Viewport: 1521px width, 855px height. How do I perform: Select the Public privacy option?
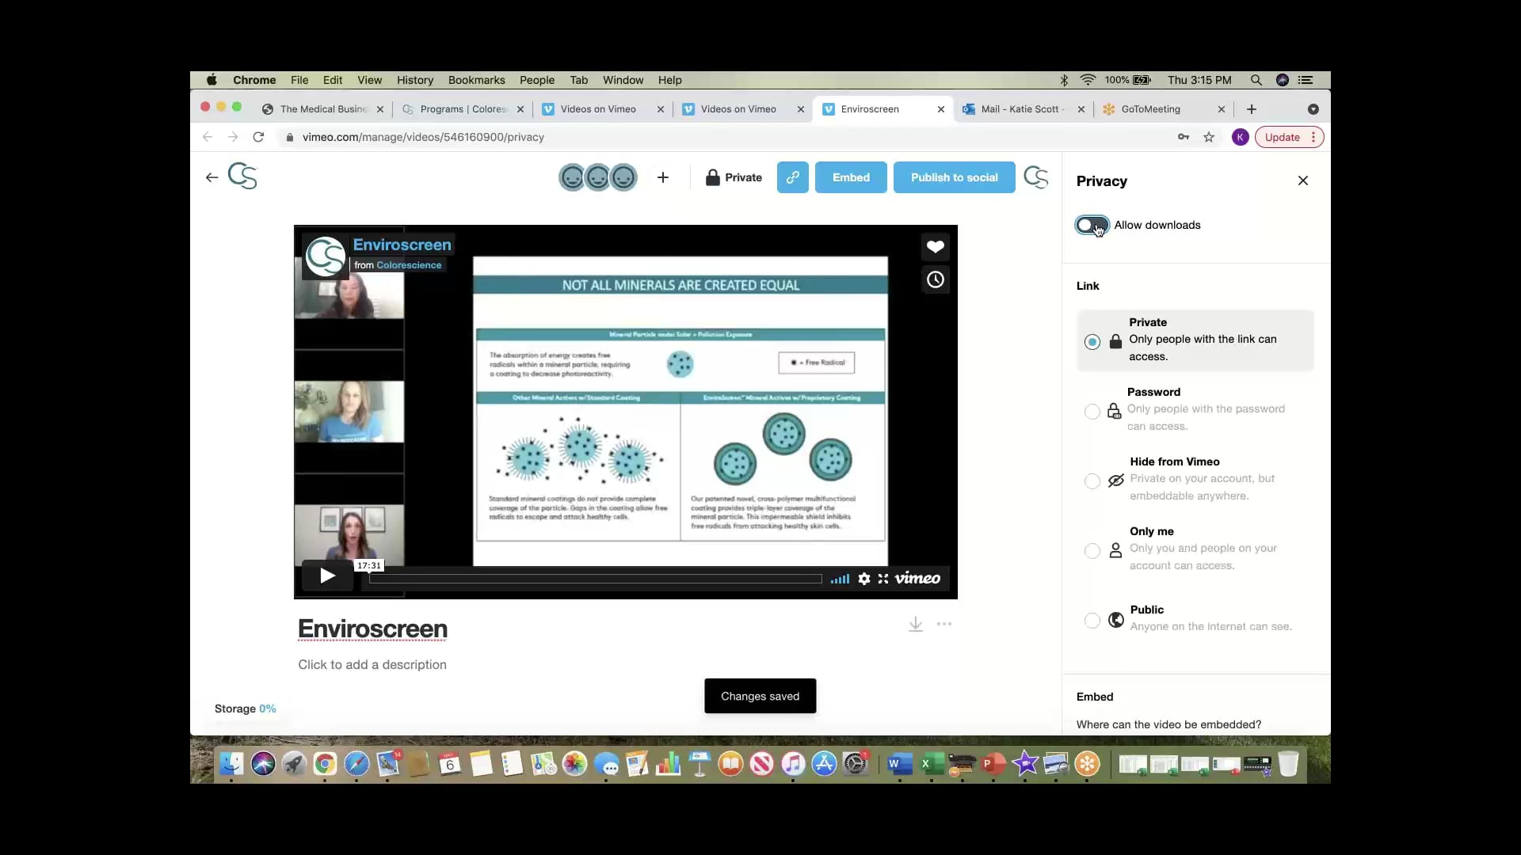[1092, 621]
